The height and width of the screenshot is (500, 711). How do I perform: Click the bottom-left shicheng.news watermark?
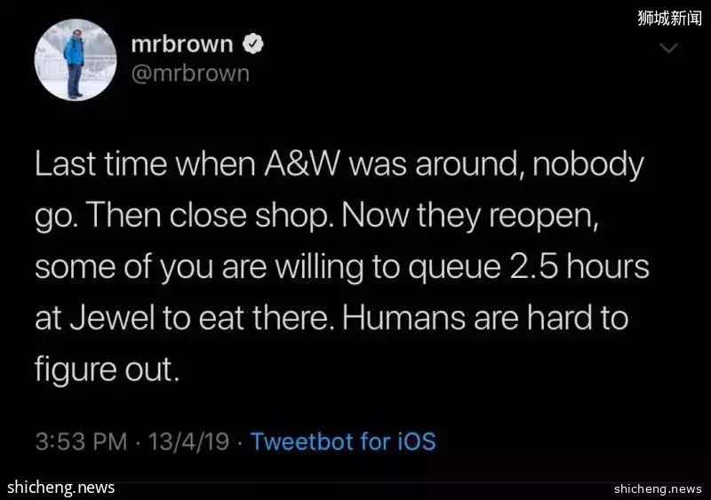(60, 488)
